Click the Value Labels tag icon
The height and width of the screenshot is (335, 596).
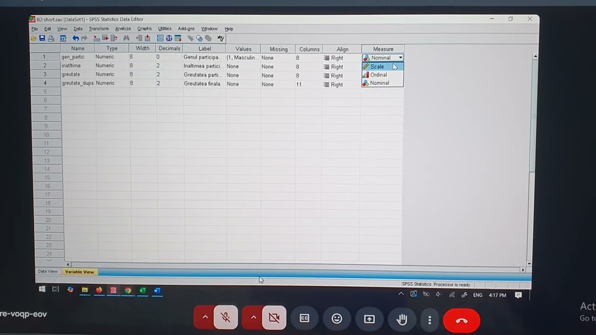pos(190,39)
